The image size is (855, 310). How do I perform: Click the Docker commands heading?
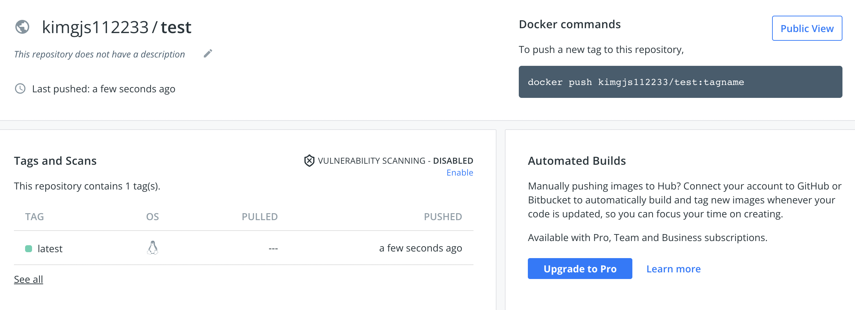coord(570,24)
